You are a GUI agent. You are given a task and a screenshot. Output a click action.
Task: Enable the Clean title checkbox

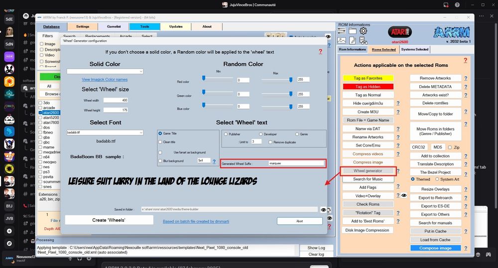click(160, 142)
